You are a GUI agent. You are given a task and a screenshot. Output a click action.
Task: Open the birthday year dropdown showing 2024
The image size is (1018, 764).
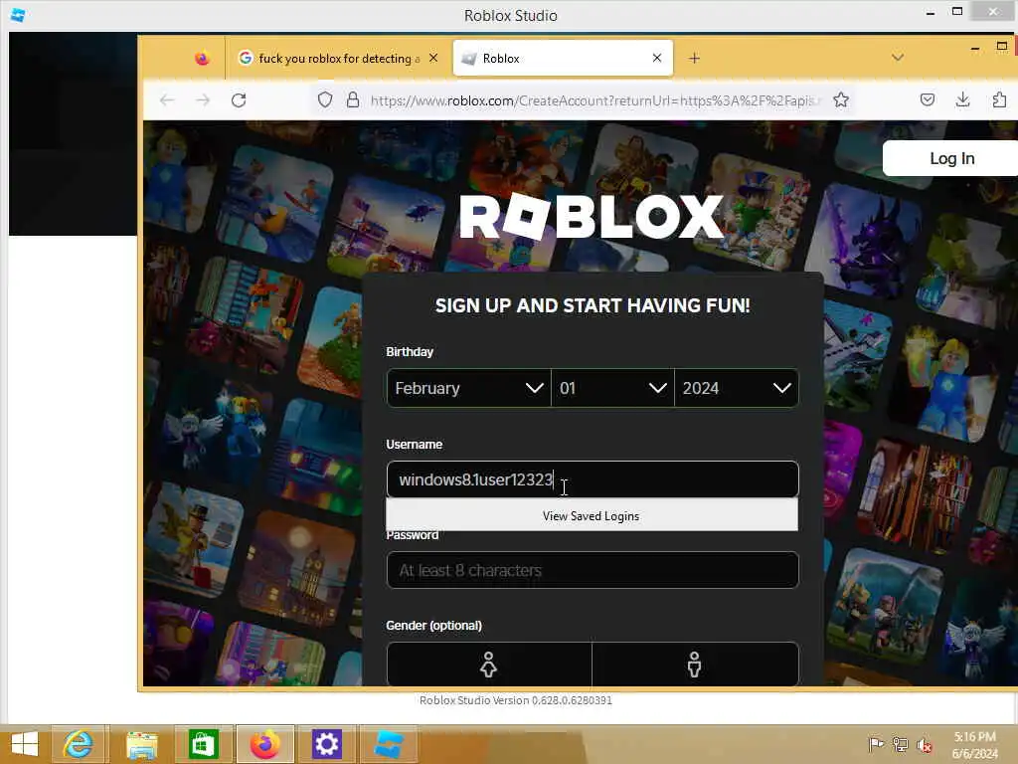pyautogui.click(x=737, y=388)
